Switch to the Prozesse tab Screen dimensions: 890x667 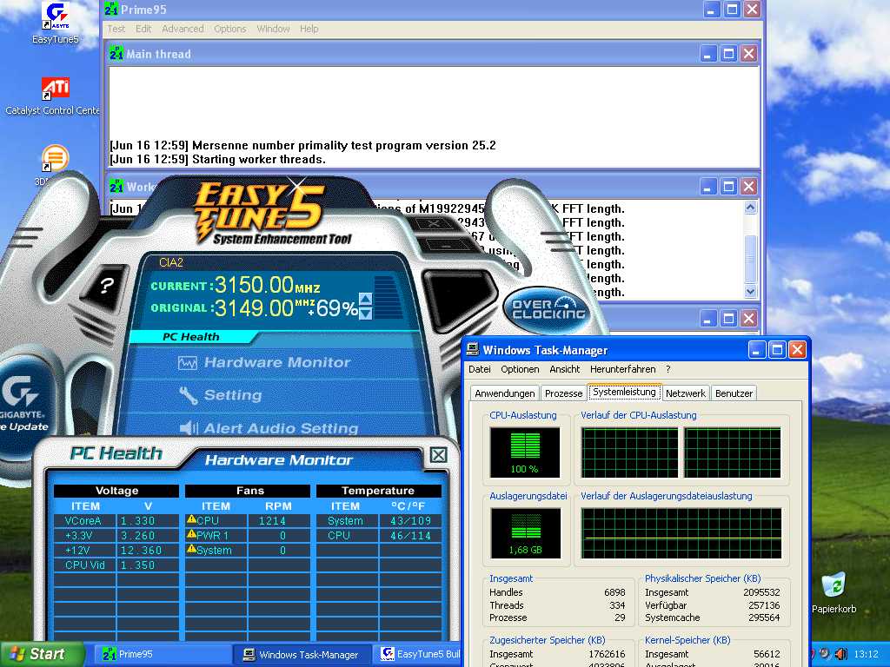(563, 393)
